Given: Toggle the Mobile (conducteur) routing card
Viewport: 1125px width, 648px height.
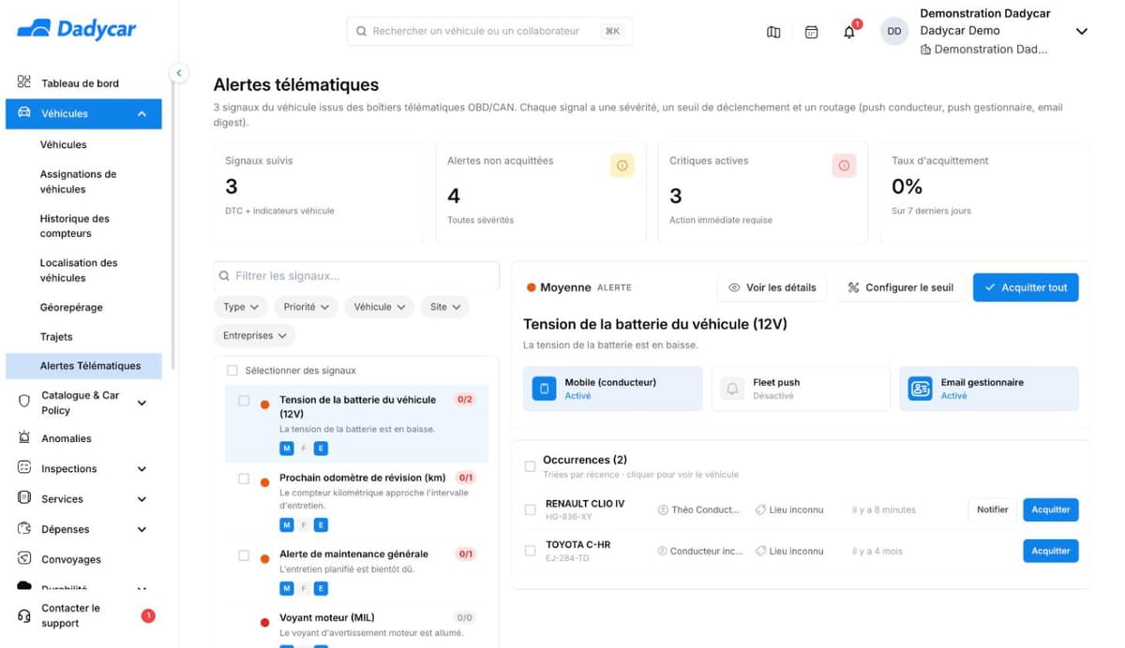Looking at the screenshot, I should pos(612,389).
